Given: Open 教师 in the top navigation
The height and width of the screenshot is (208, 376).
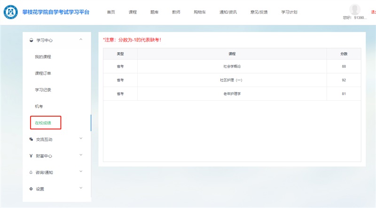Looking at the screenshot, I should 176,12.
